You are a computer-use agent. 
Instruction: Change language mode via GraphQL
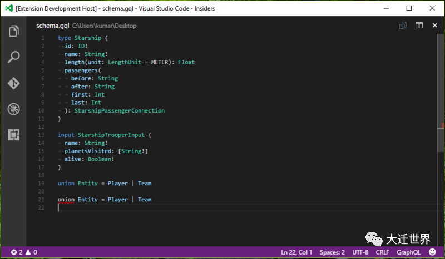(408, 252)
